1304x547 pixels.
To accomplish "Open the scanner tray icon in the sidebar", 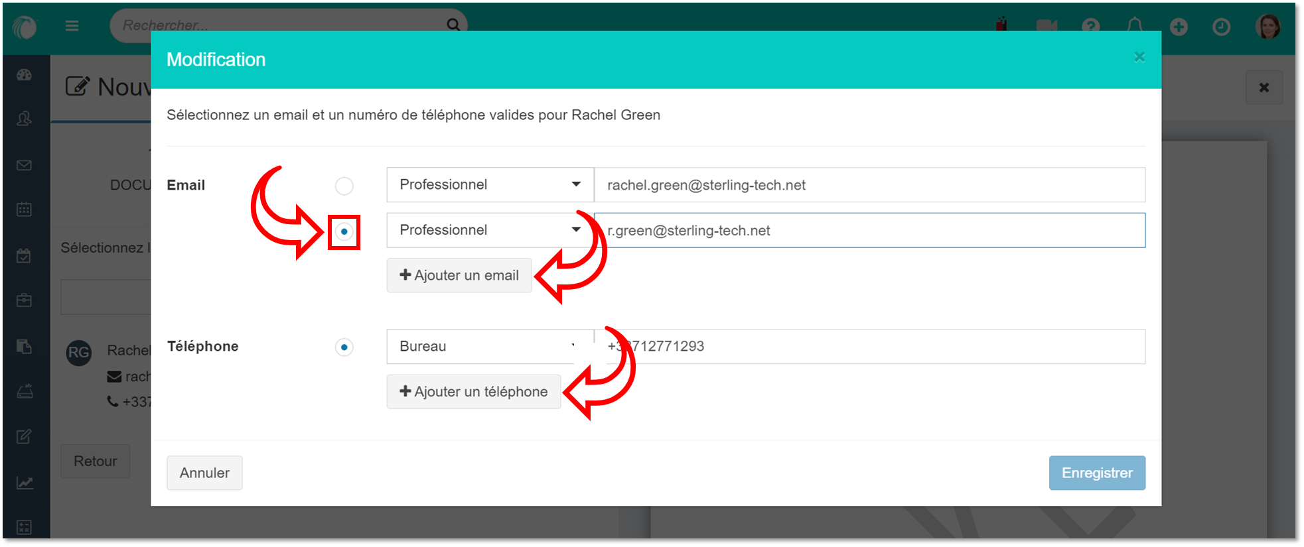I will pos(25,391).
